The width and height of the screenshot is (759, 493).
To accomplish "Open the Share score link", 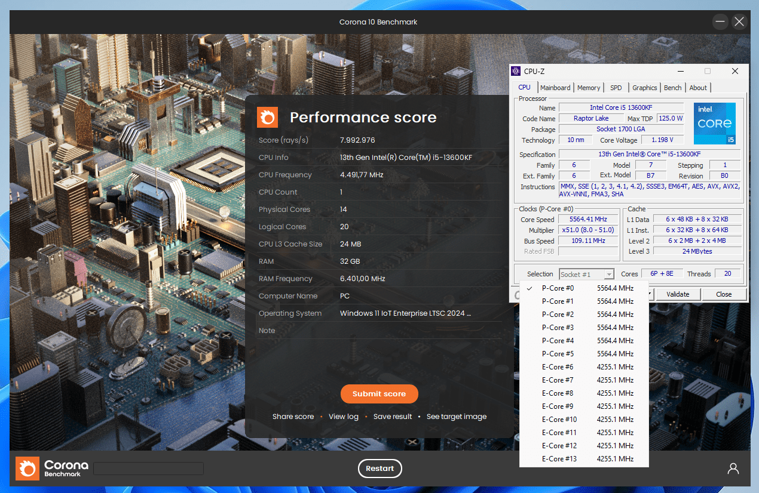I will 293,417.
